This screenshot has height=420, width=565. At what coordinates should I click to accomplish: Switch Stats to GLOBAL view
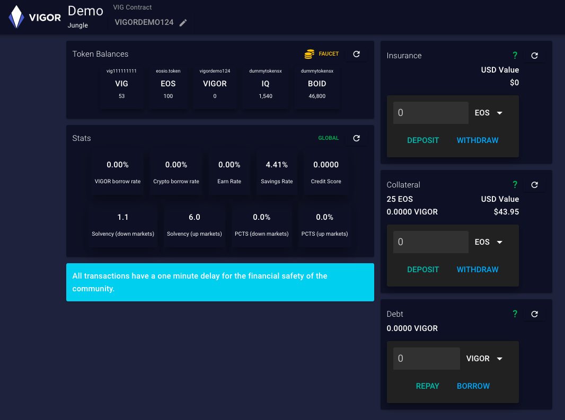328,138
